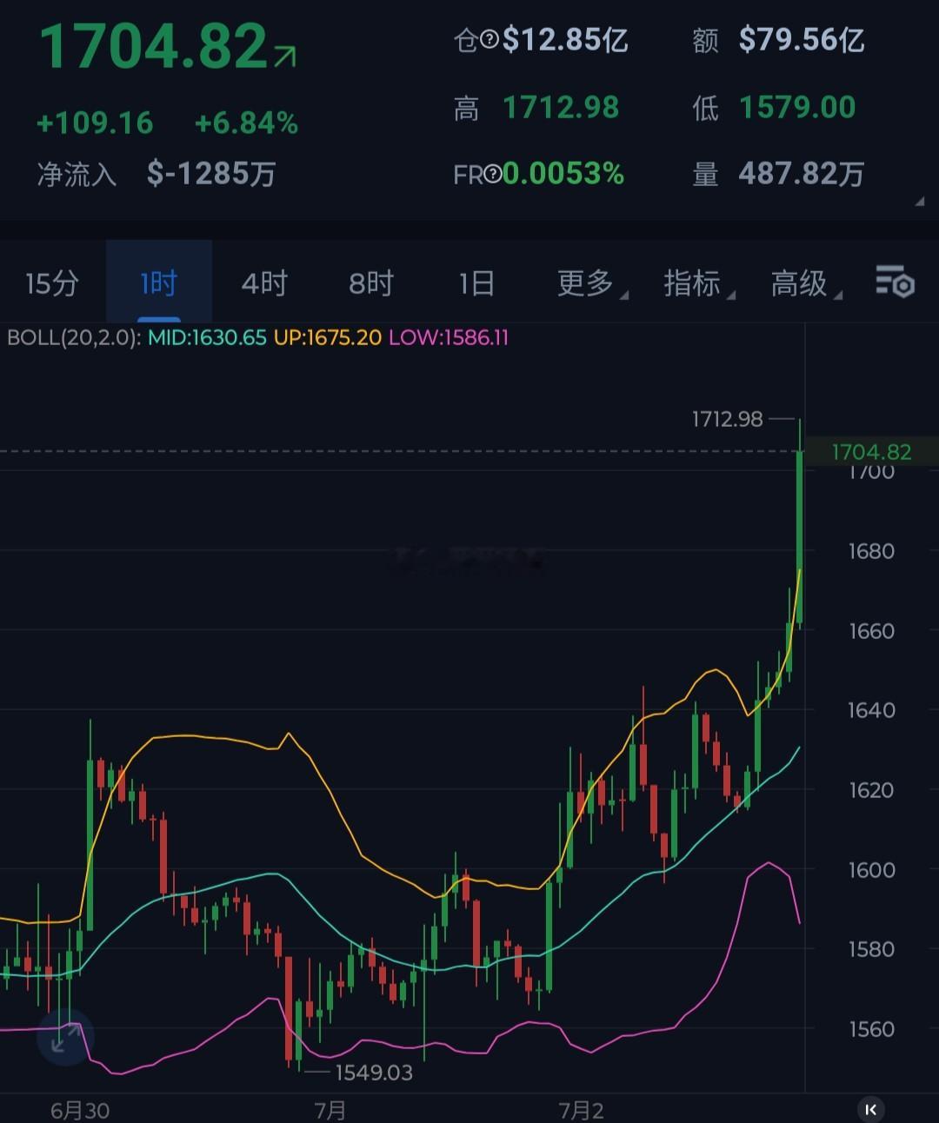Screen dimensions: 939x1123
Task: Switch to the 15分 timeframe
Action: point(52,283)
